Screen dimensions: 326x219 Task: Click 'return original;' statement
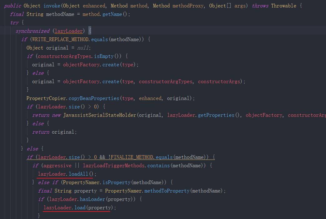pyautogui.click(x=54, y=132)
